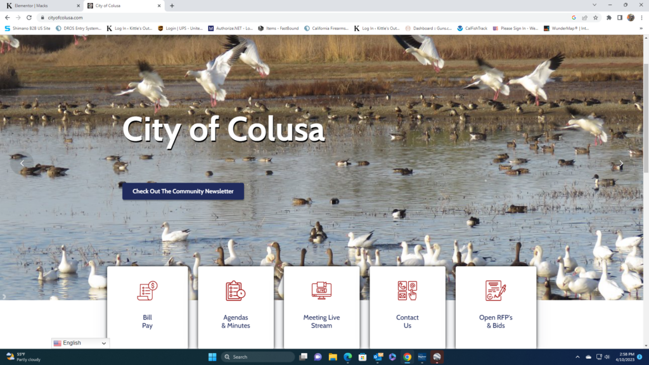Click the Bill Pay label

[x=147, y=321]
